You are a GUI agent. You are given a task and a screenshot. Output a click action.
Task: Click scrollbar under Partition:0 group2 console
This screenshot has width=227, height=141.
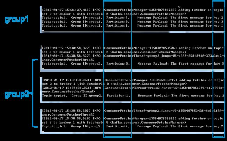[132, 70]
